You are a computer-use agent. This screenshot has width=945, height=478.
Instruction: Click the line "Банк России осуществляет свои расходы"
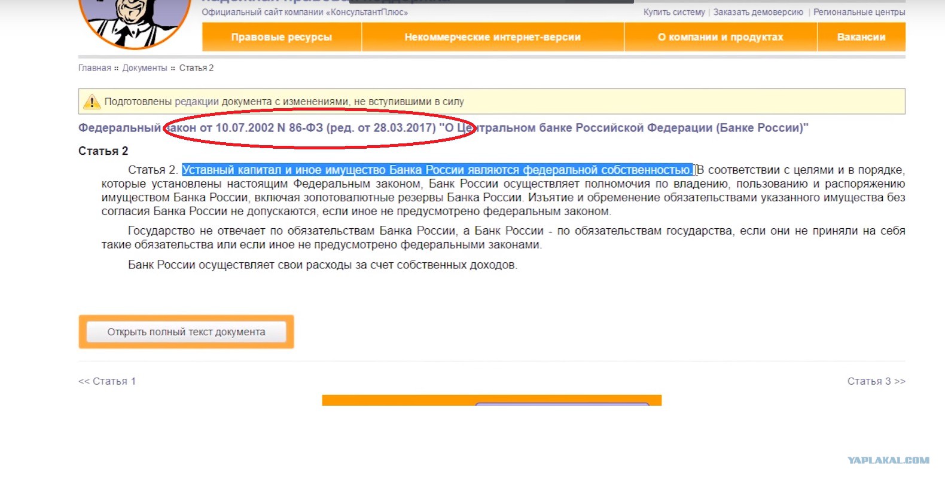322,265
